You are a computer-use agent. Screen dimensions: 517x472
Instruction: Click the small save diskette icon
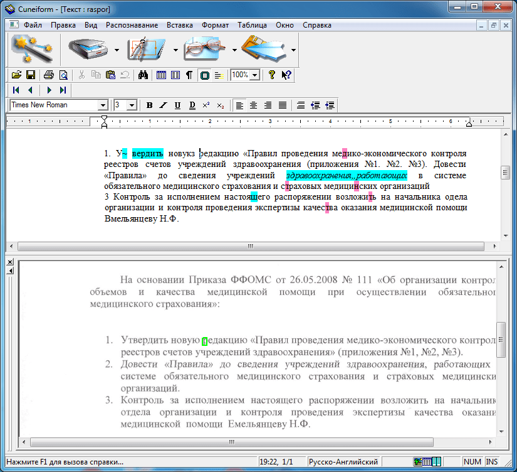31,75
